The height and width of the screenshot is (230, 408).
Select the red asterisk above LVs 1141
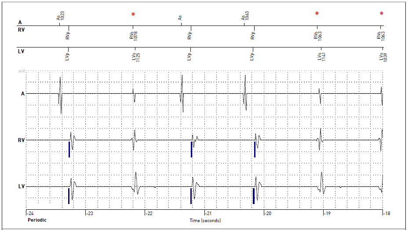[x=317, y=14]
